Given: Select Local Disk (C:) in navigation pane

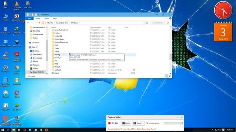Looking at the screenshot, I should pos(39,72).
